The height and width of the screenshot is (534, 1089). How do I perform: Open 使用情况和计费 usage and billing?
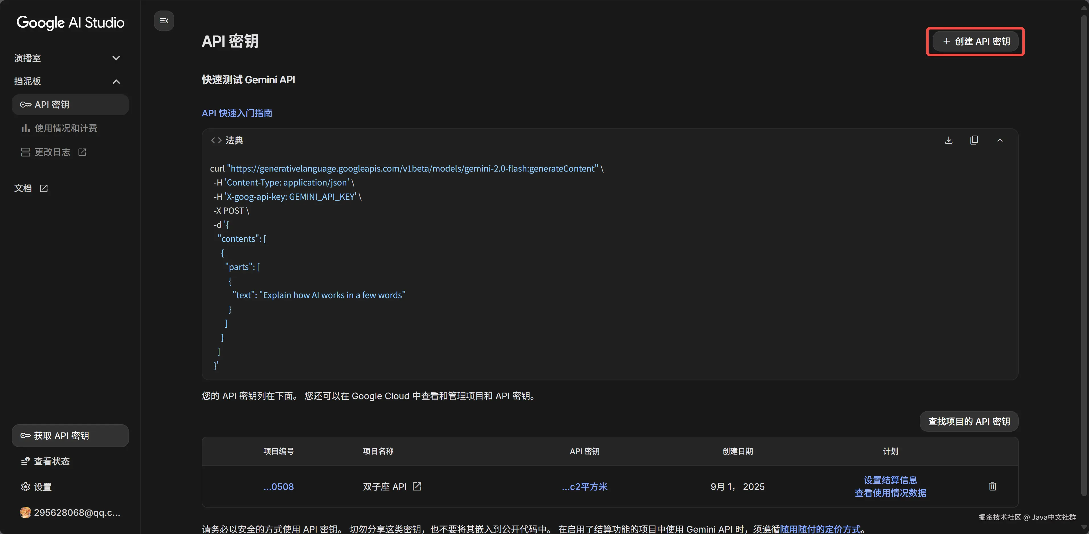[x=66, y=128]
